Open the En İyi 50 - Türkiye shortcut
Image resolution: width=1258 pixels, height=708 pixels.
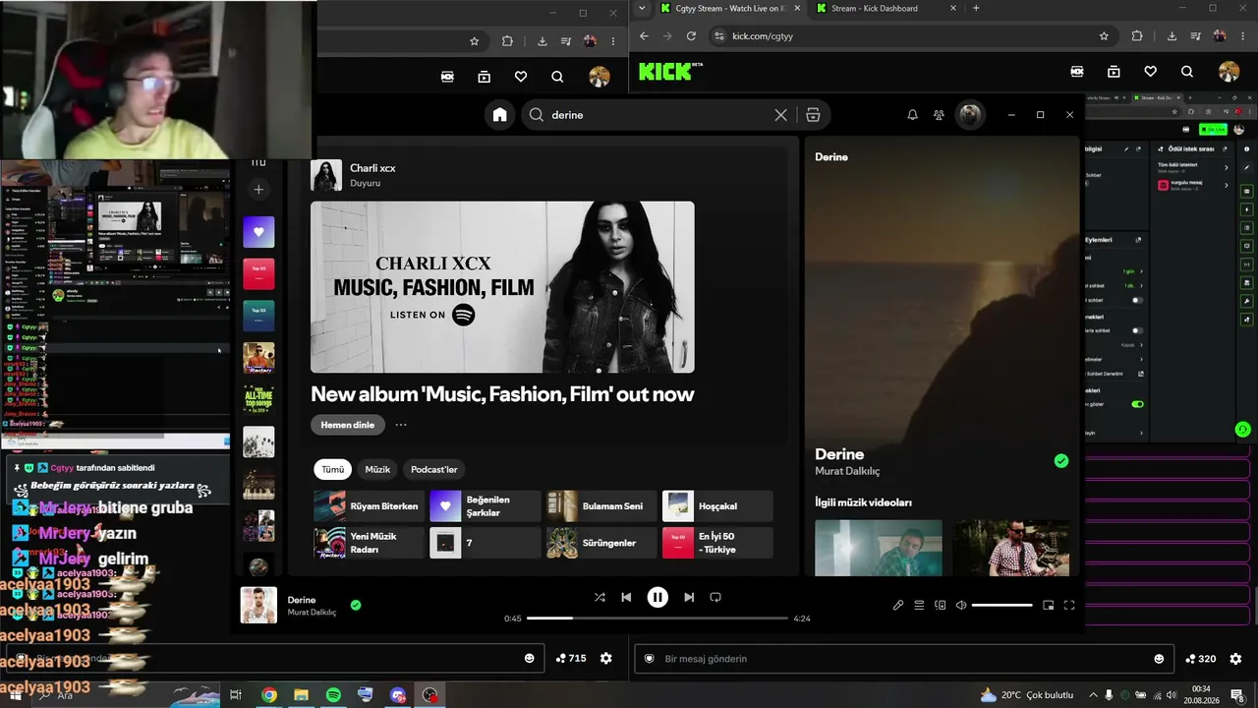coord(717,543)
